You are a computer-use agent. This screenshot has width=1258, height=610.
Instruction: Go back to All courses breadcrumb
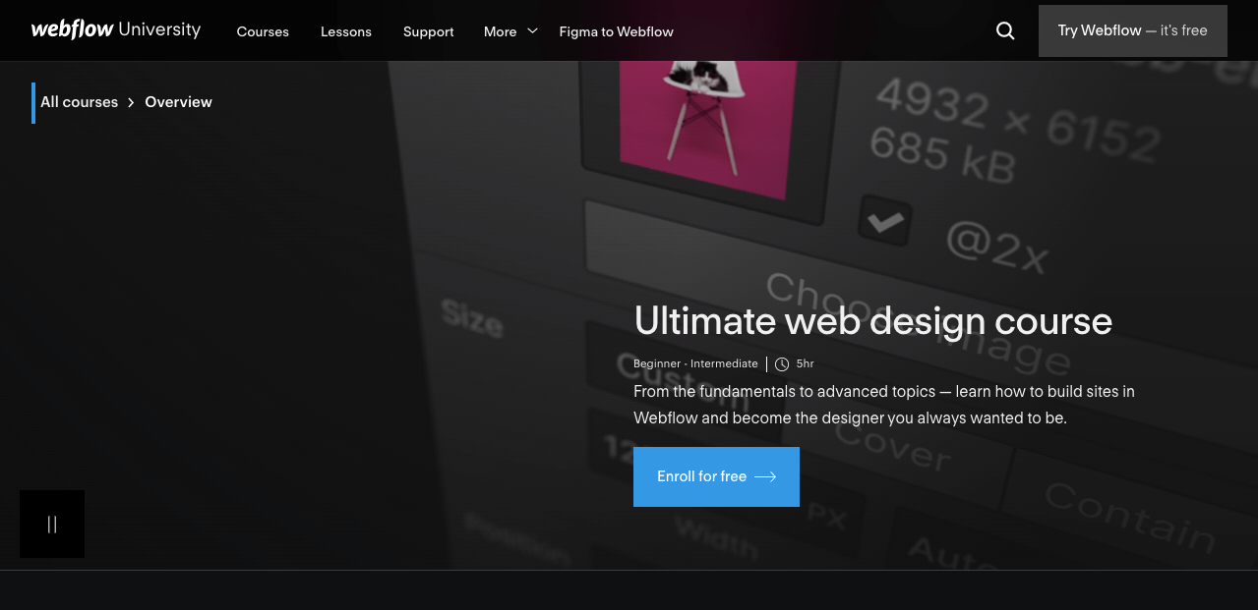pos(79,102)
